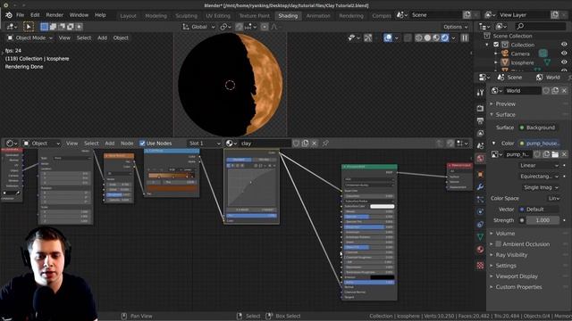
Task: Switch to the Shading workspace tab
Action: tap(288, 16)
